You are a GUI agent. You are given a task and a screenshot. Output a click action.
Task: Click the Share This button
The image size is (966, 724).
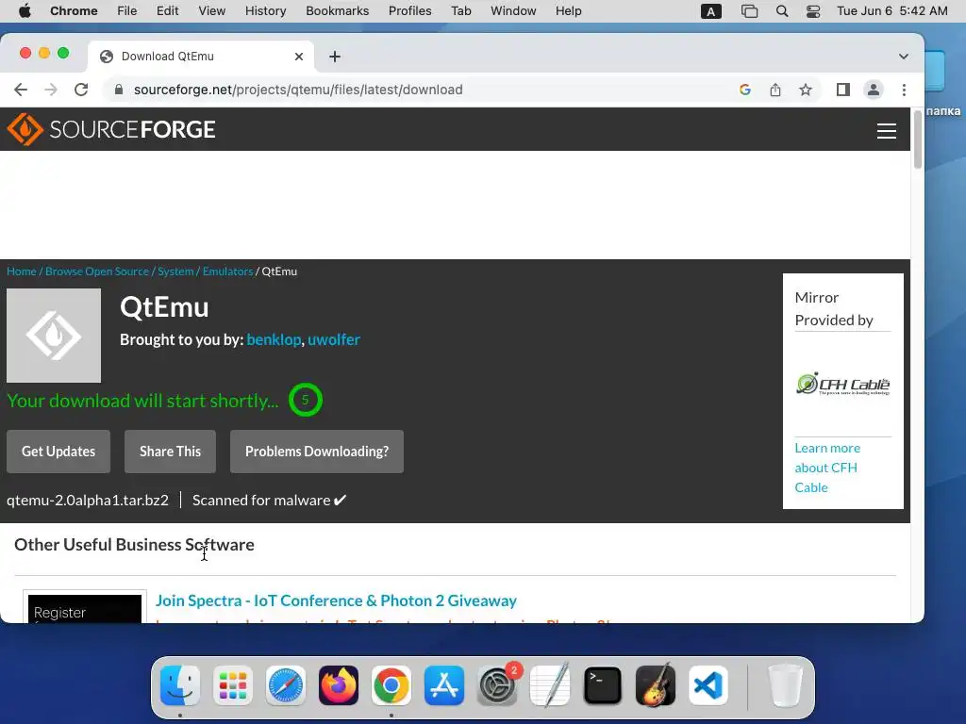click(x=170, y=452)
